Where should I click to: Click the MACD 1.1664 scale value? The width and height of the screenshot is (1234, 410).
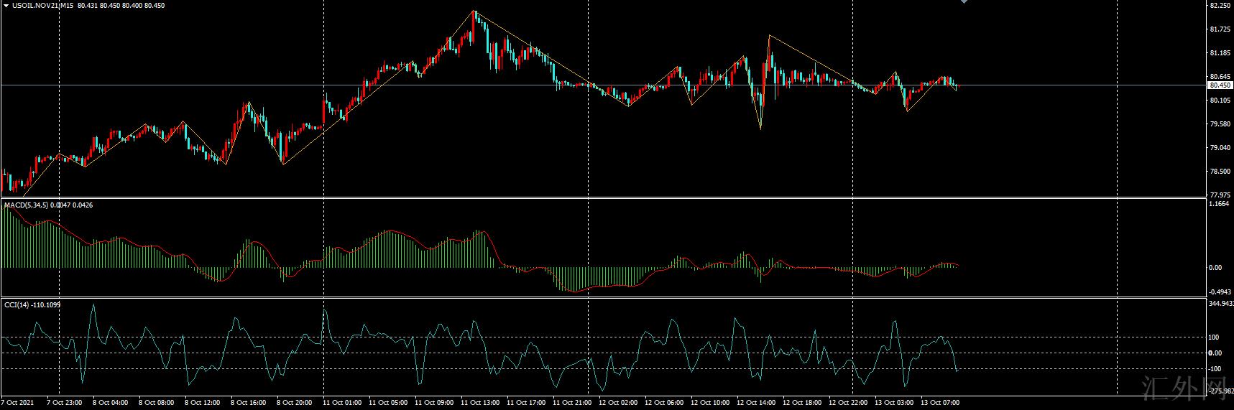point(1219,205)
